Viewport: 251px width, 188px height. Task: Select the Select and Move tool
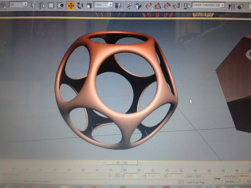[71, 5]
